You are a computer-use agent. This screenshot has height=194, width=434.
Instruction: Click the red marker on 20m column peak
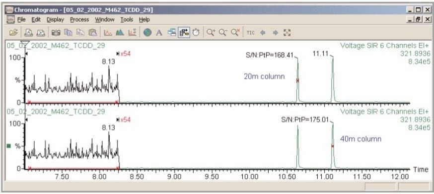(298, 80)
